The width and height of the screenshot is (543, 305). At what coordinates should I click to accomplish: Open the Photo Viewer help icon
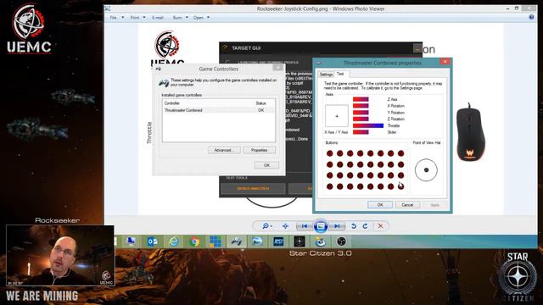(x=531, y=17)
